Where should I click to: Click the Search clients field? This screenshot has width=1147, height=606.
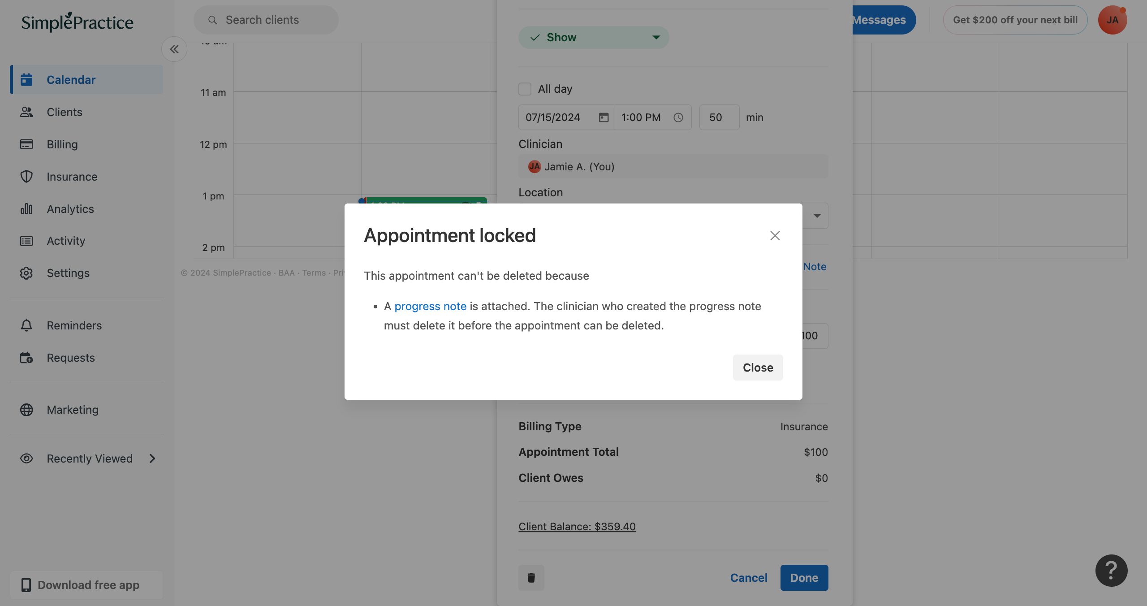266,20
